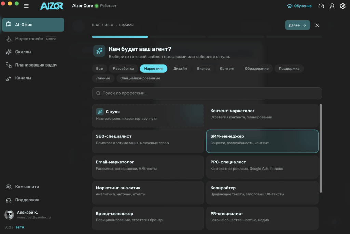Click the step 1 progress bar segment
Image resolution: width=350 pixels, height=234 pixels.
click(120, 37)
